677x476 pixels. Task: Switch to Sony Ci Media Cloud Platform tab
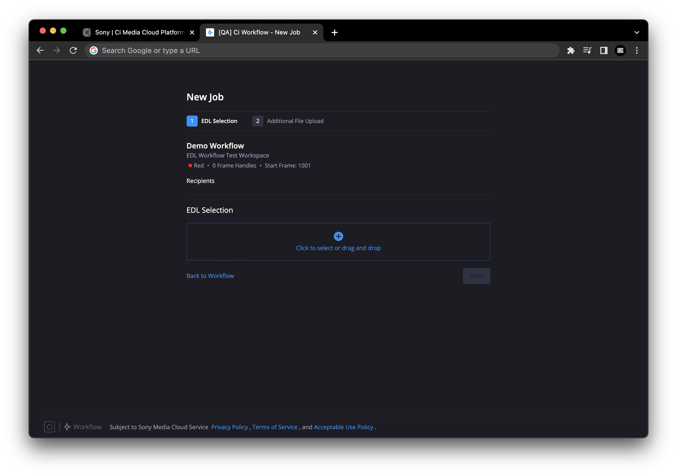138,32
